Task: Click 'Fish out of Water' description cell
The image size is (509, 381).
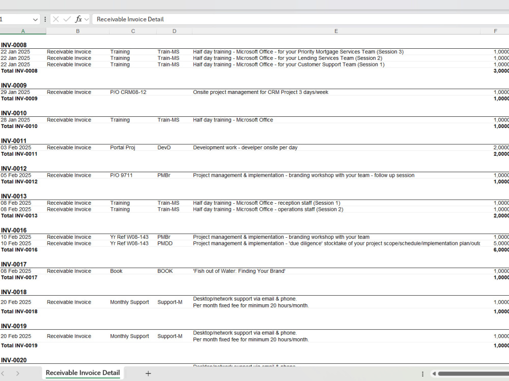Action: (239, 271)
